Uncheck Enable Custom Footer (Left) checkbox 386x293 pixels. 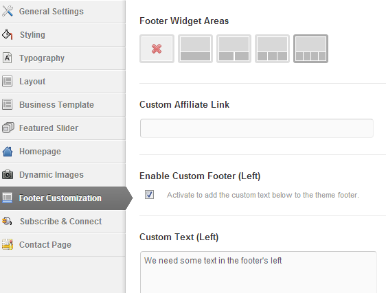click(x=149, y=195)
